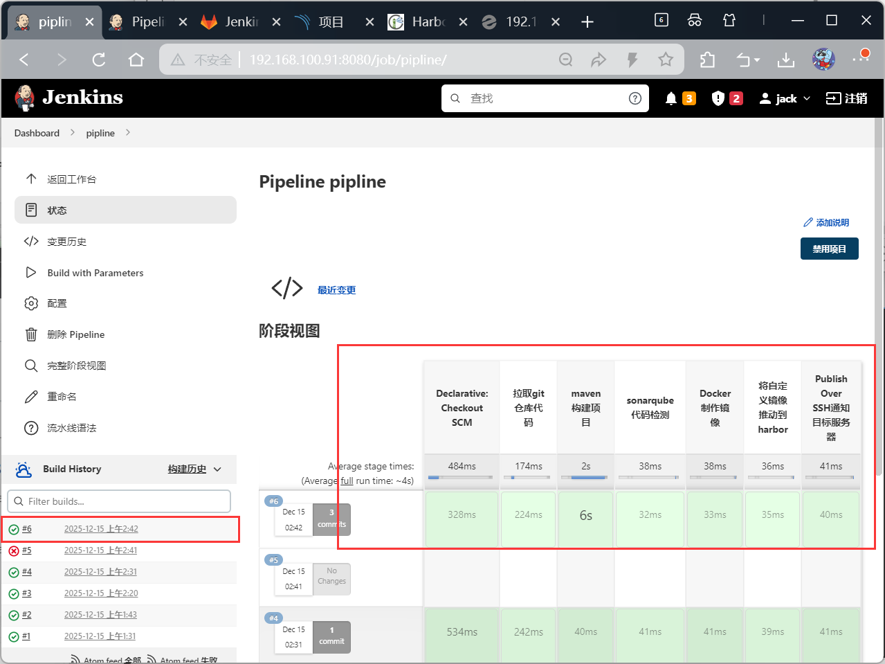Go to browser home page icon
Image resolution: width=885 pixels, height=664 pixels.
[x=136, y=60]
